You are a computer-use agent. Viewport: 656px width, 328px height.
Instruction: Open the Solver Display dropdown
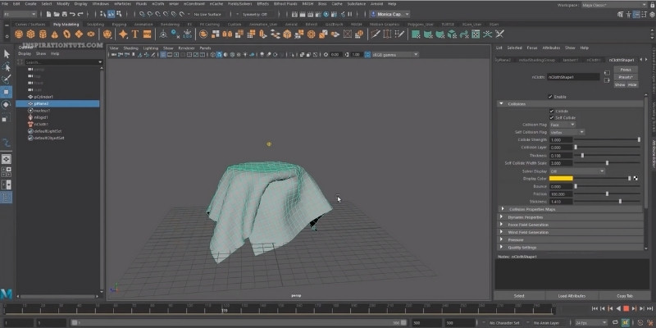click(576, 171)
